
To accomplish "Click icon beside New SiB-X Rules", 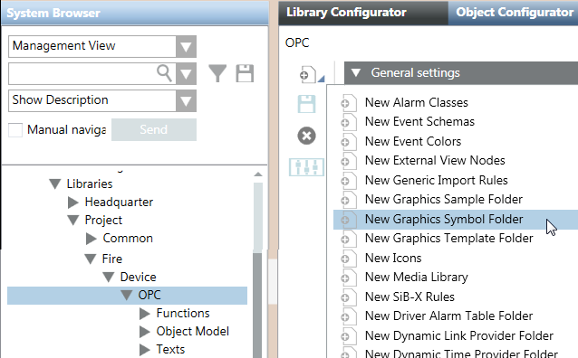I will (x=349, y=297).
